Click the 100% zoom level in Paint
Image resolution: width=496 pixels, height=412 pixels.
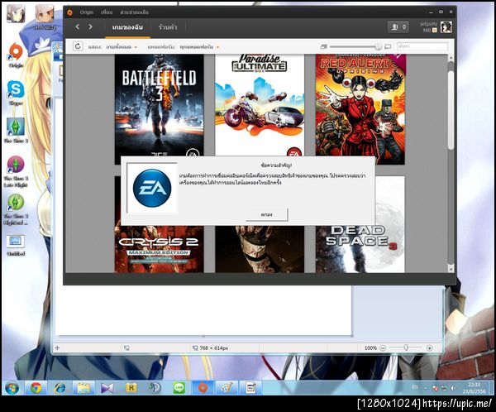(370, 348)
